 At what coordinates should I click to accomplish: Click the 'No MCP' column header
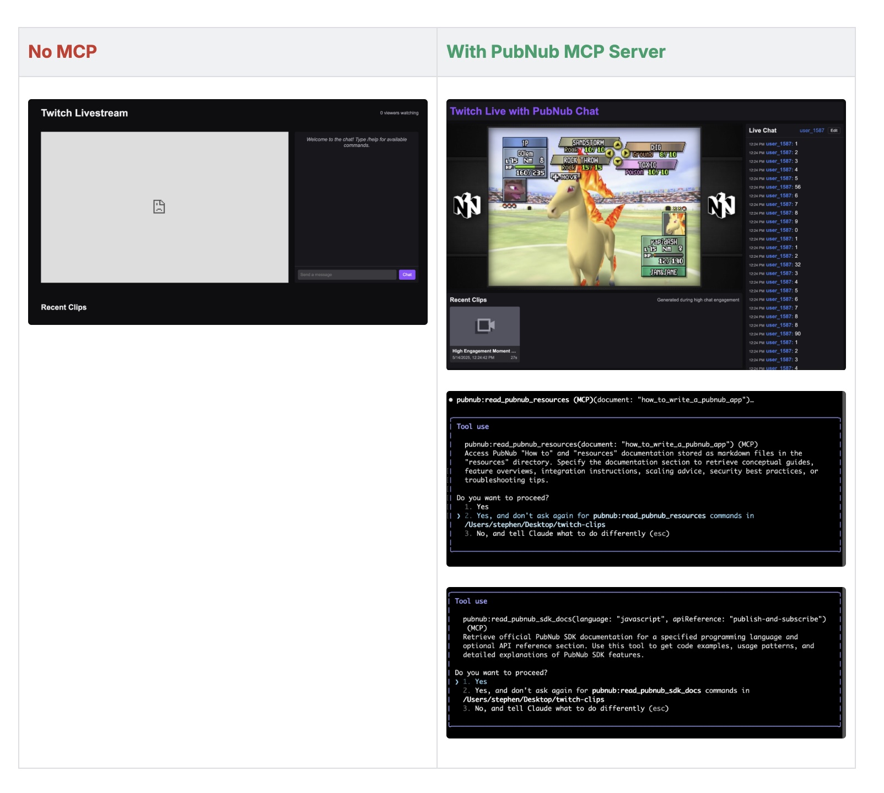(62, 52)
